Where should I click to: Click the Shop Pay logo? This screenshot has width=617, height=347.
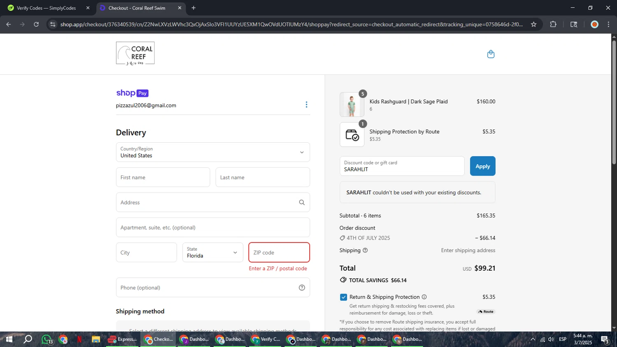132,93
